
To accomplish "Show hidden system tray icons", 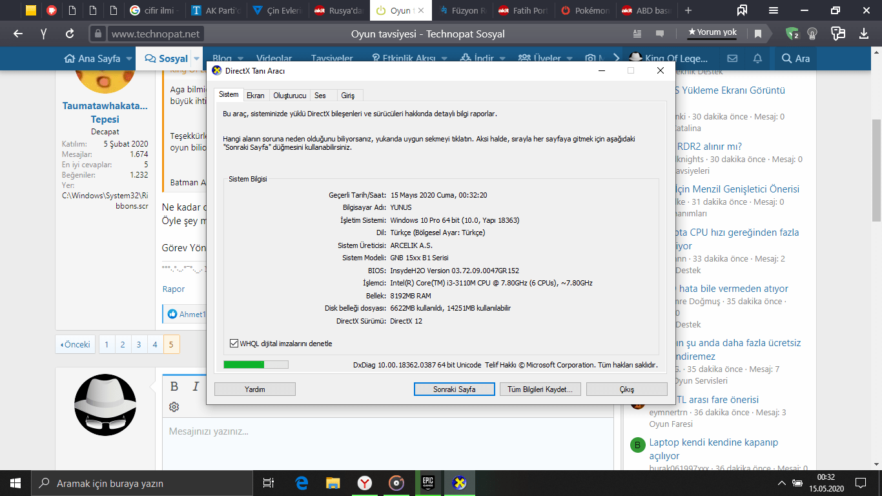I will [781, 483].
